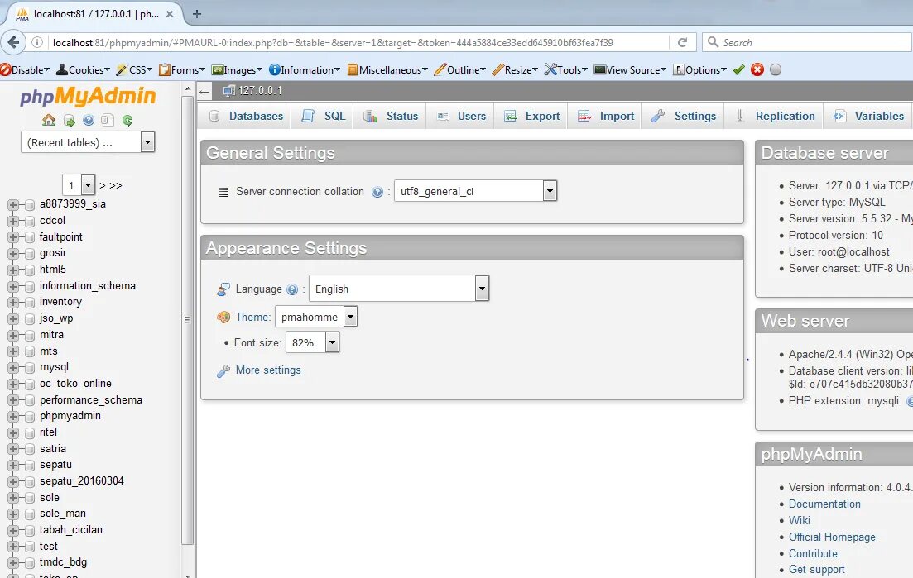913x578 pixels.
Task: Expand the information_schema database node
Action: 12,286
